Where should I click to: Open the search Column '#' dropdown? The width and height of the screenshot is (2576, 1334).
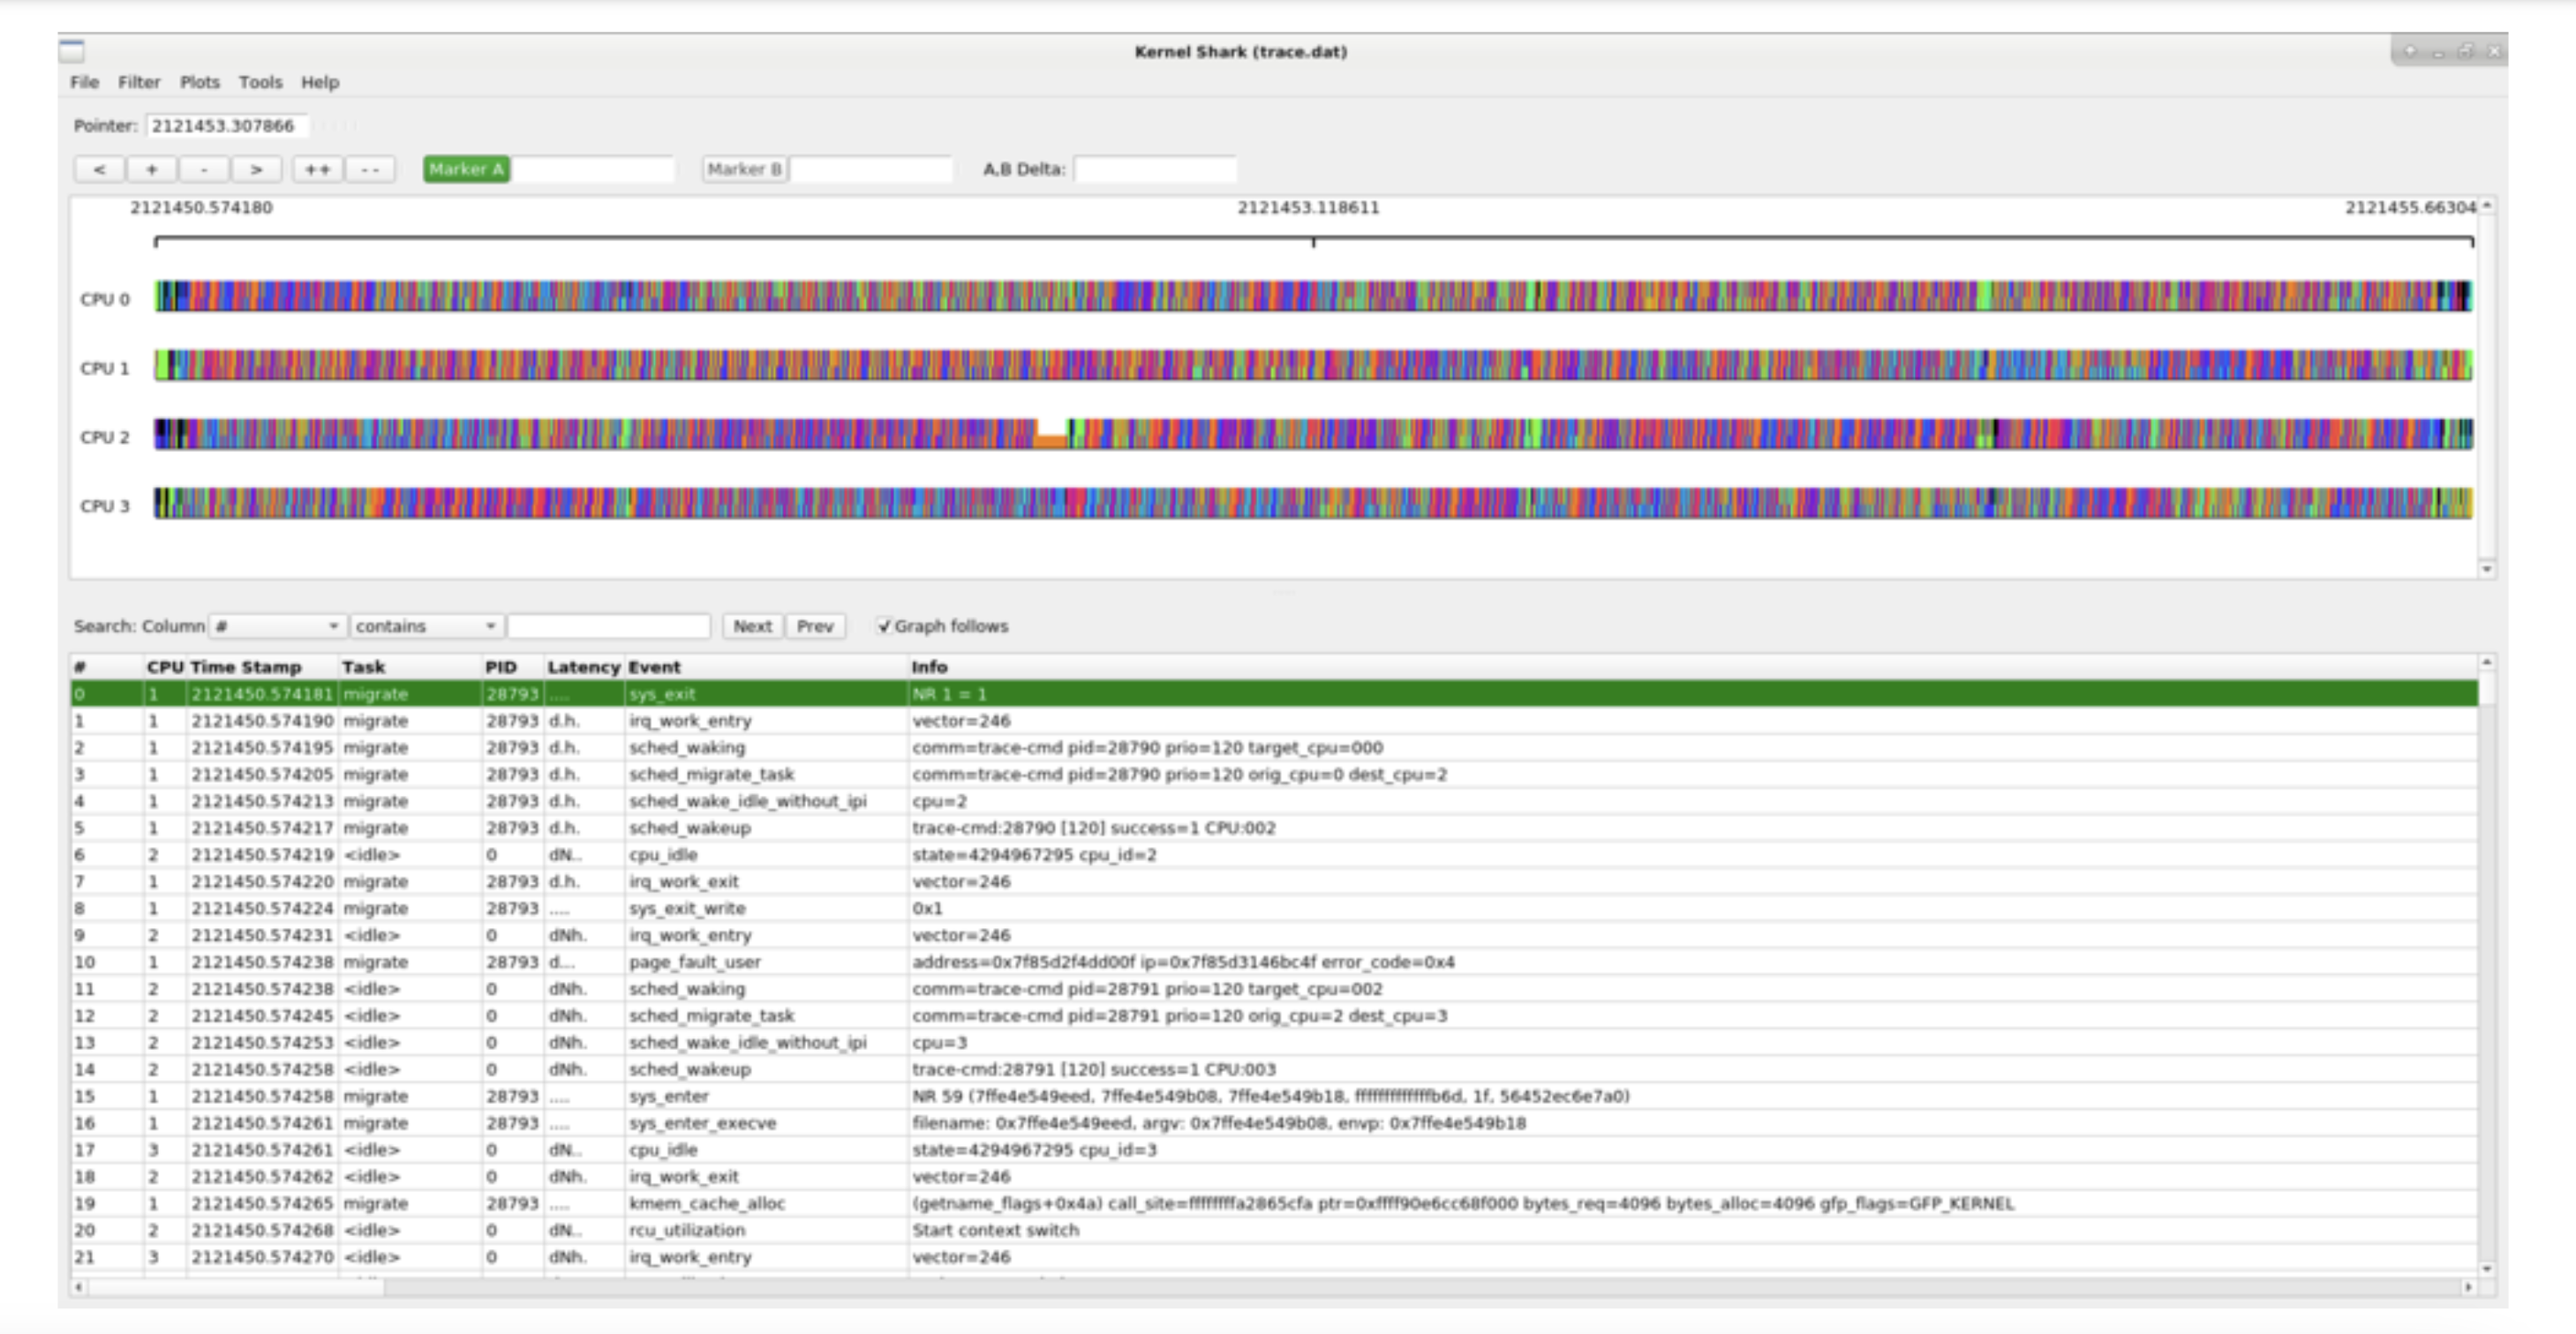coord(277,626)
